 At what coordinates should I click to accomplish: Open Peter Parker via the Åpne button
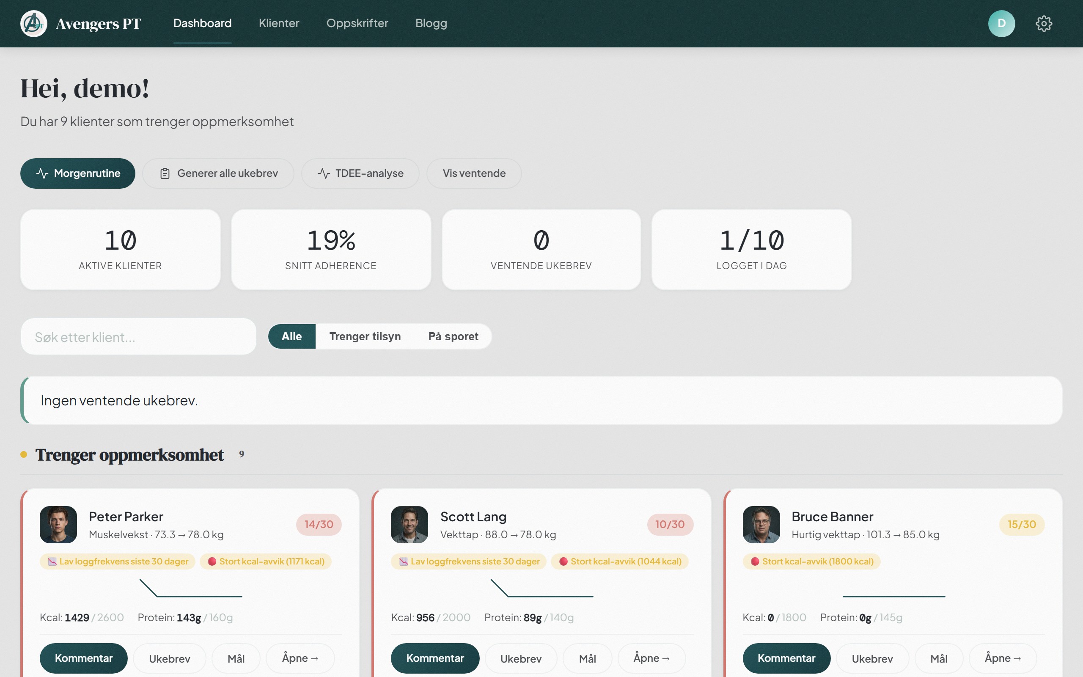pos(300,658)
